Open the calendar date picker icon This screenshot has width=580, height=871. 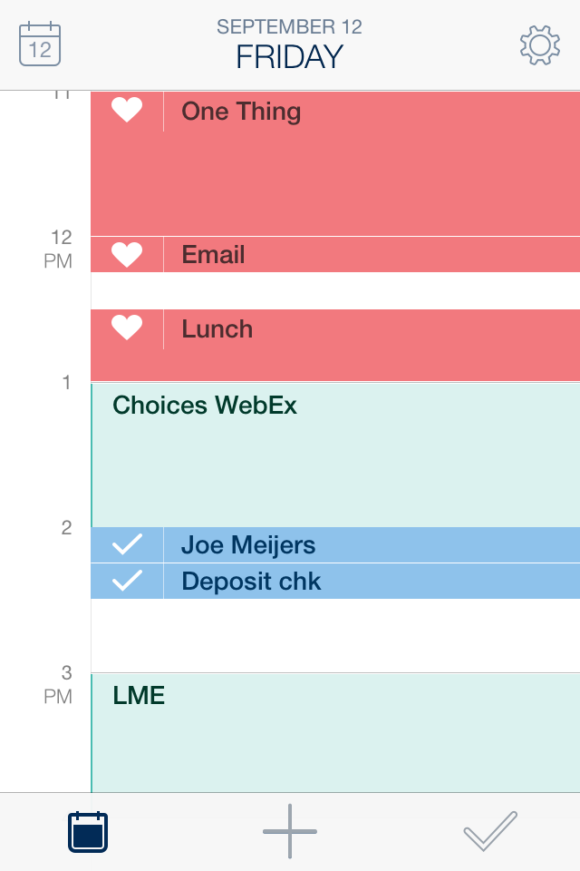40,44
